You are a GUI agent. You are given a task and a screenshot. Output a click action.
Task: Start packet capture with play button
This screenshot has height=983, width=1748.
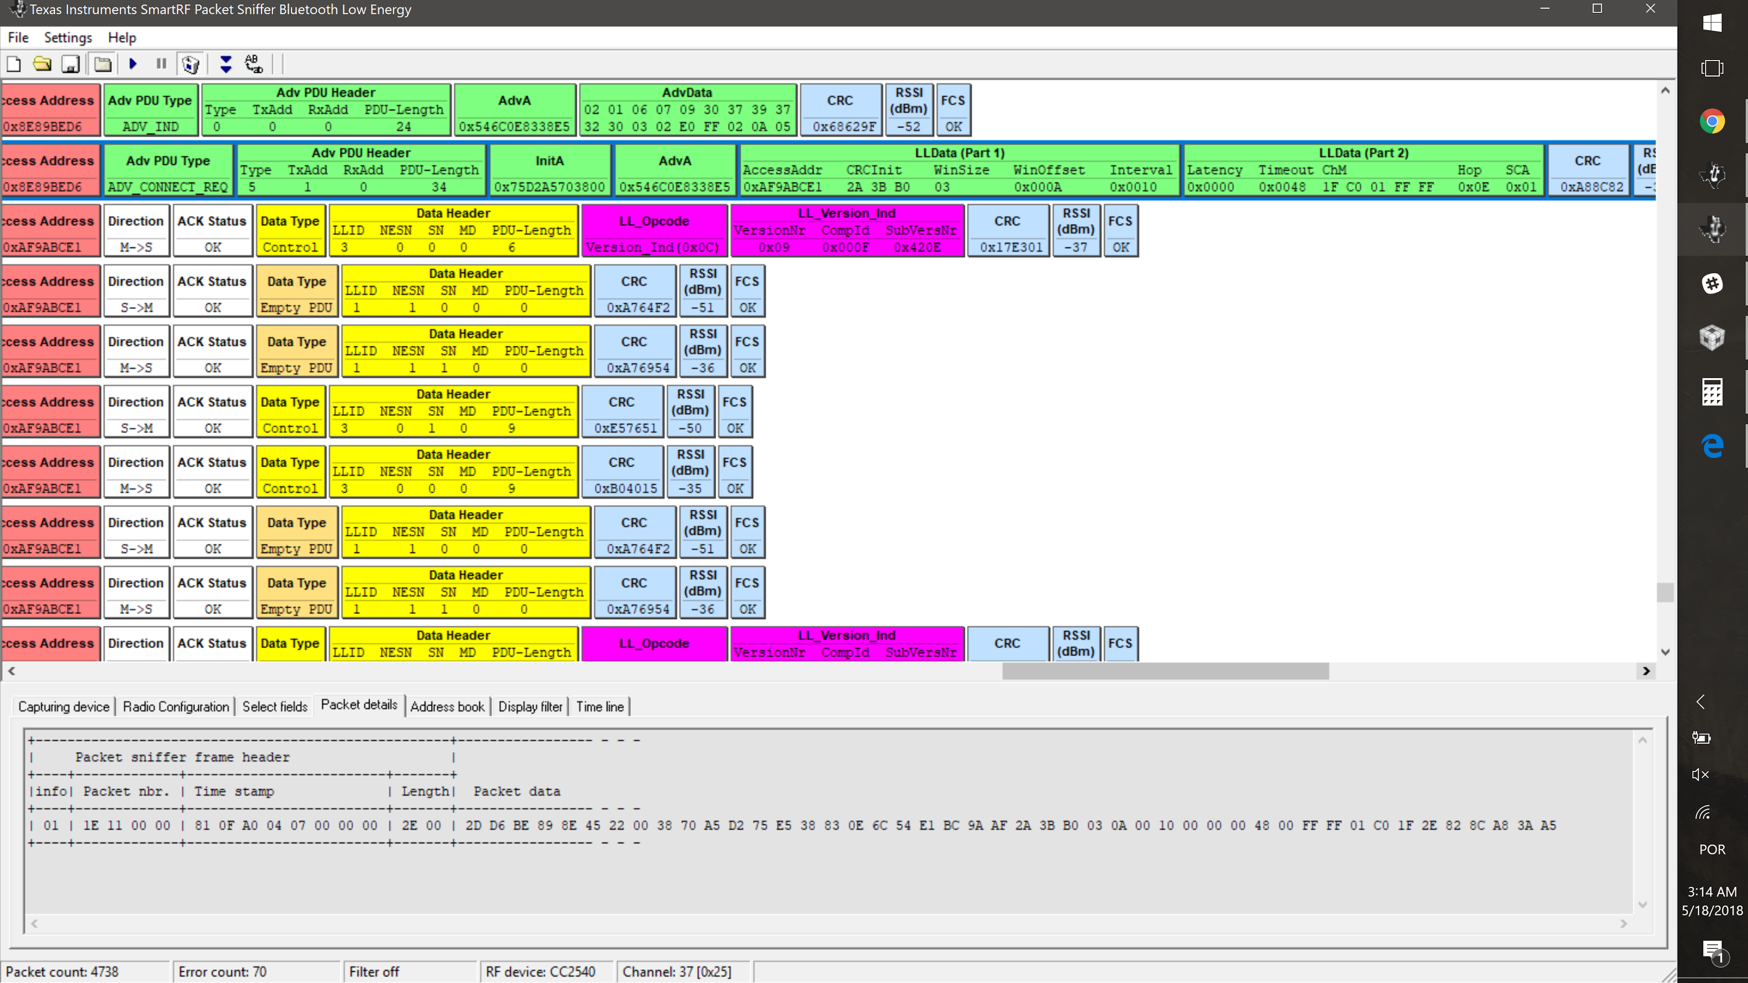click(x=133, y=64)
